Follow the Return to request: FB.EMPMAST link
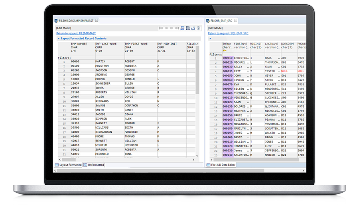Image resolution: width=359 pixels, height=205 pixels. [76, 33]
